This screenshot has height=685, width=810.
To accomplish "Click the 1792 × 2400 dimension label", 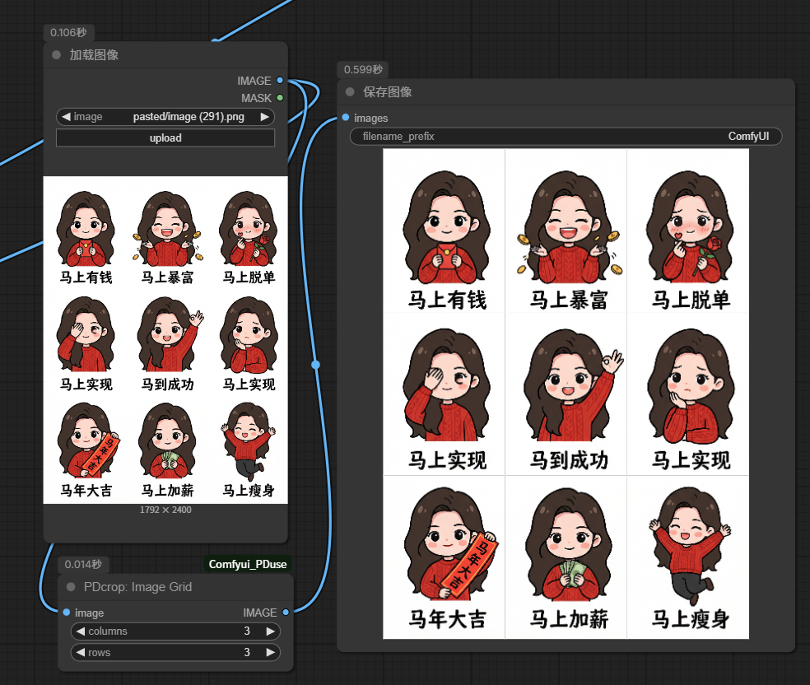I will [x=165, y=510].
